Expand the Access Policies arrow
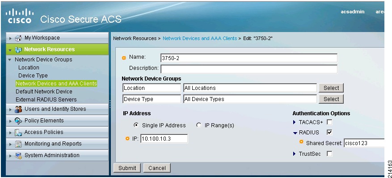 [10, 133]
